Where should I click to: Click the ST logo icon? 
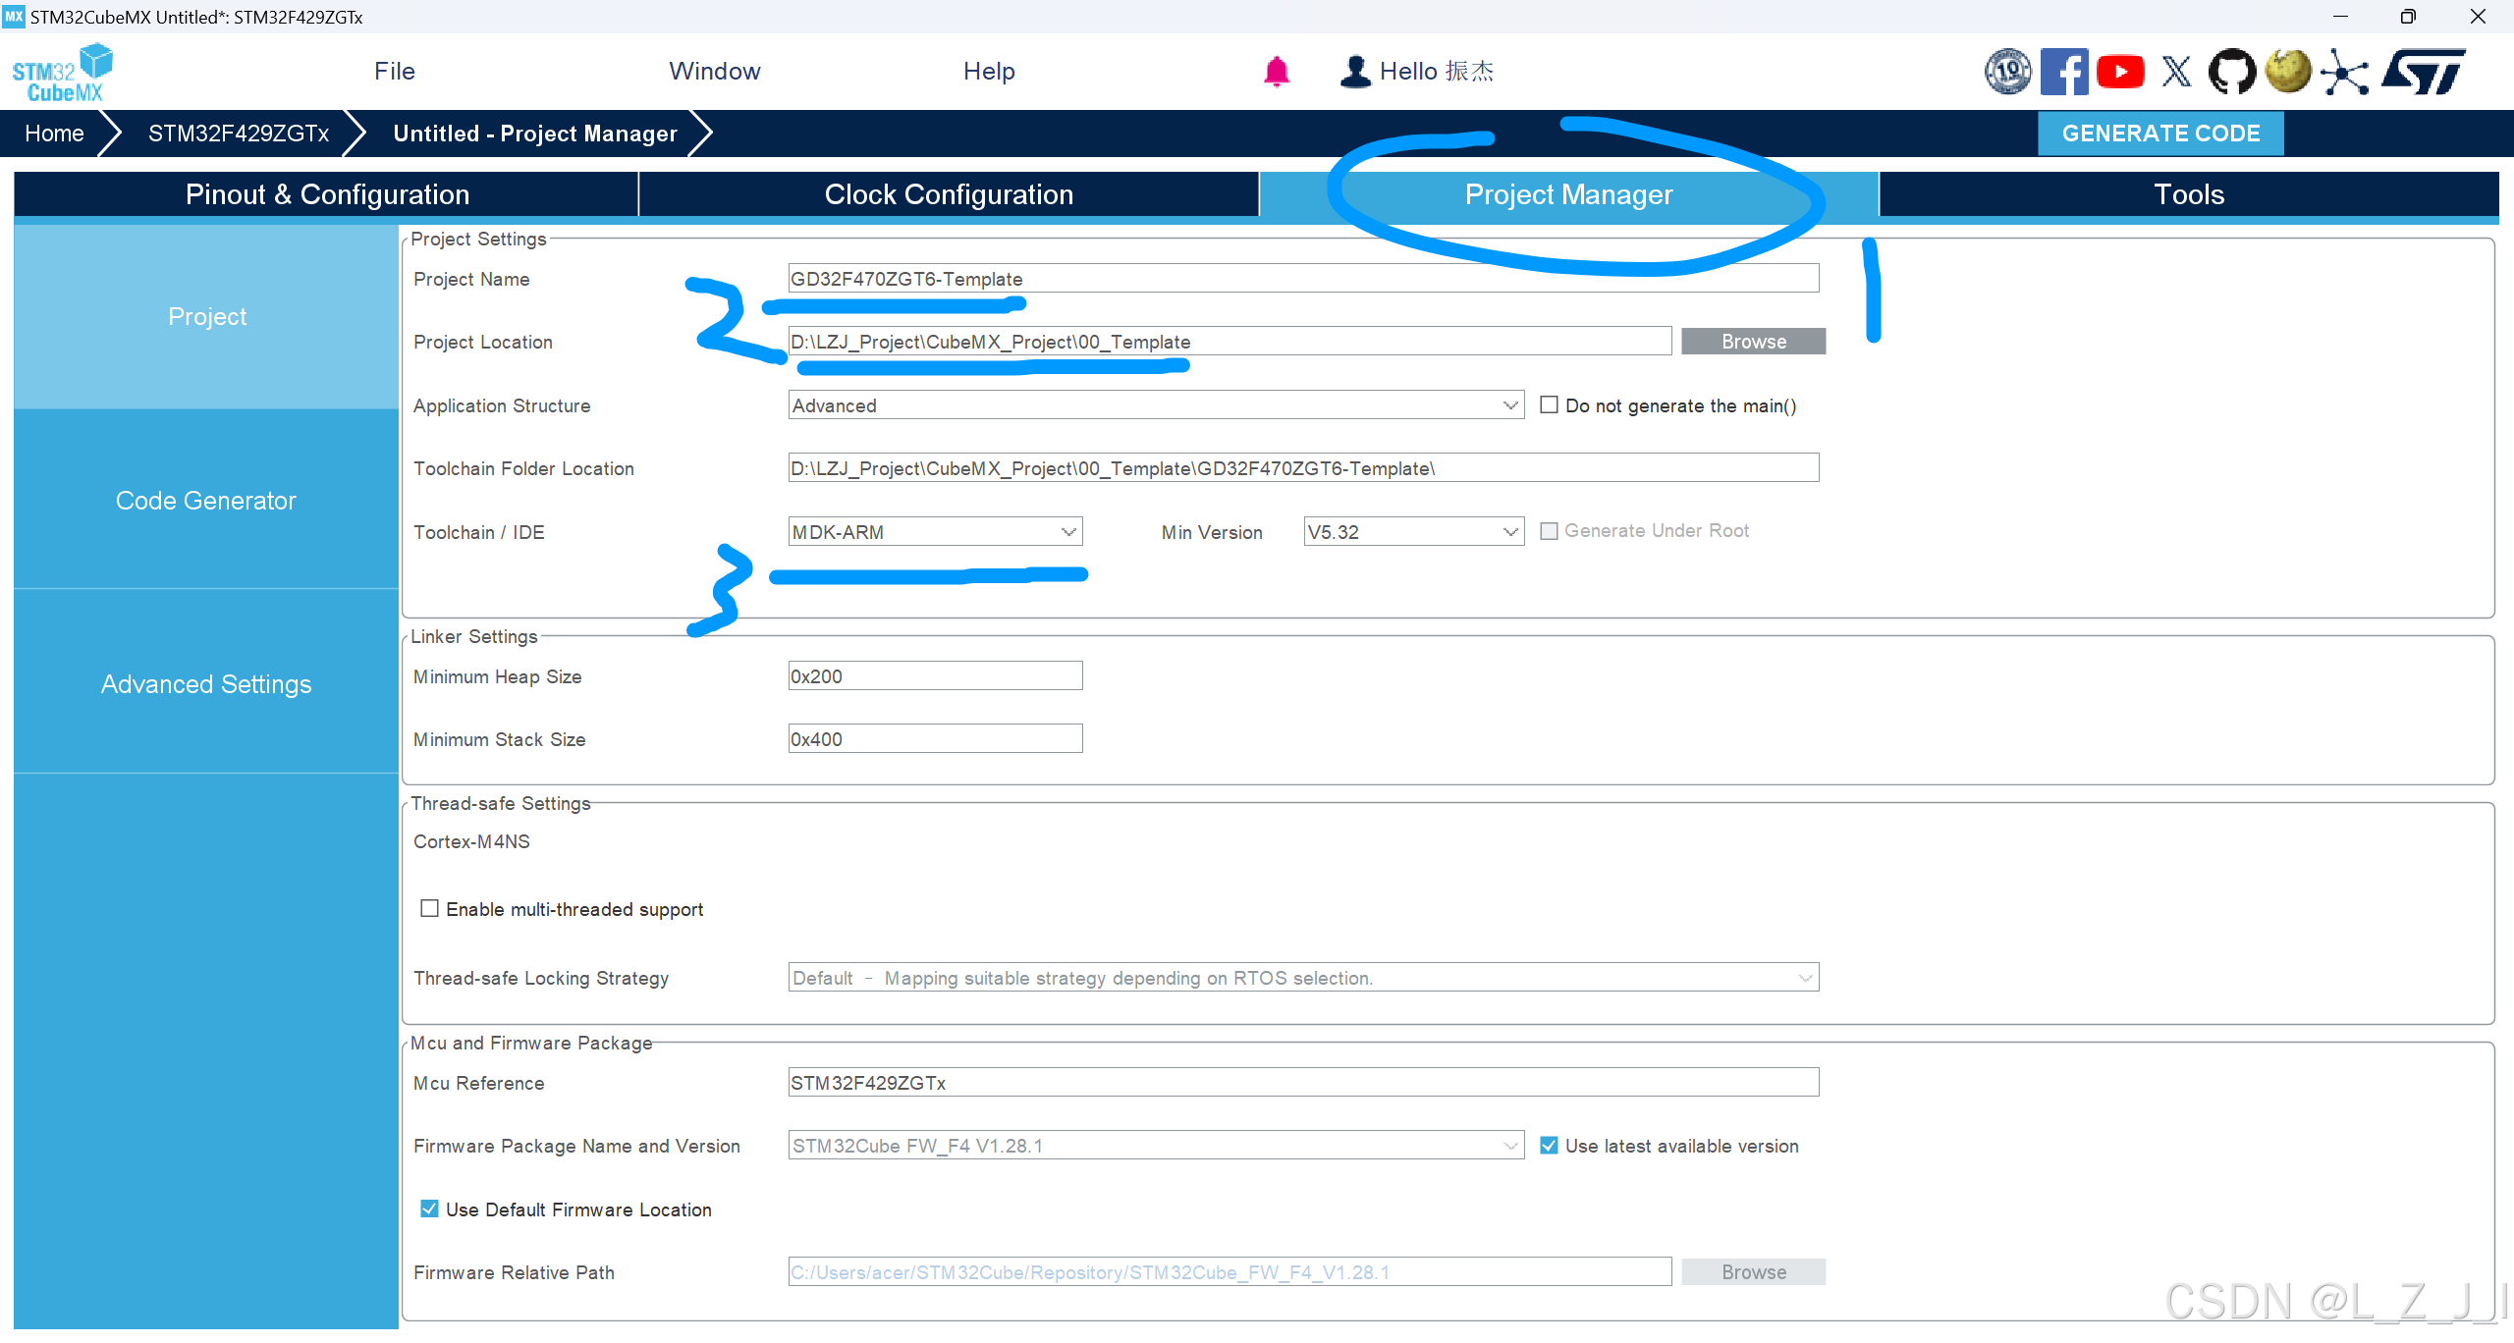[2424, 72]
